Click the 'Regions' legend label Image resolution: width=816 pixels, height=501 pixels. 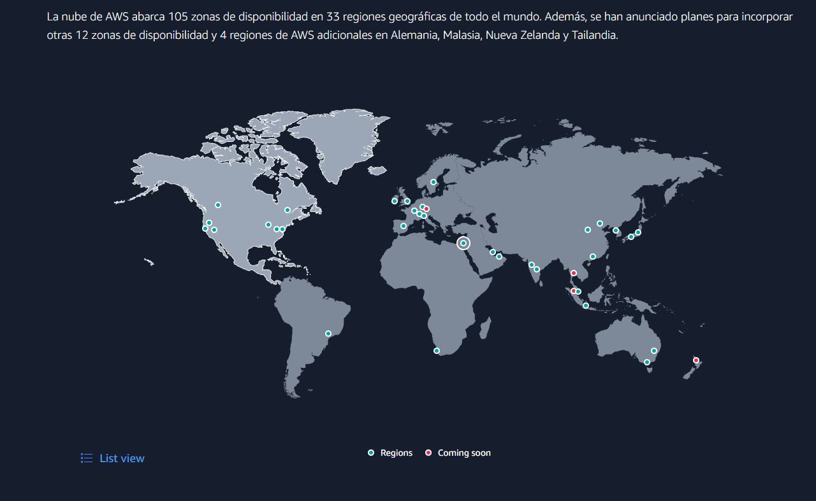coord(397,453)
